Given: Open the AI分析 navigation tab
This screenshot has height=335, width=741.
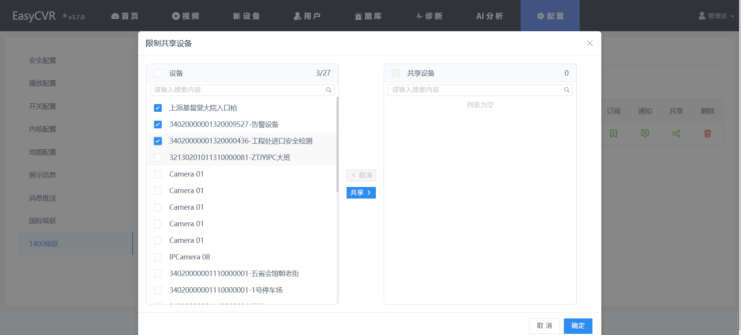Looking at the screenshot, I should click(x=489, y=16).
